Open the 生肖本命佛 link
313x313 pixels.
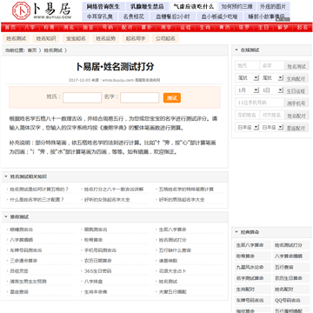pos(96,292)
